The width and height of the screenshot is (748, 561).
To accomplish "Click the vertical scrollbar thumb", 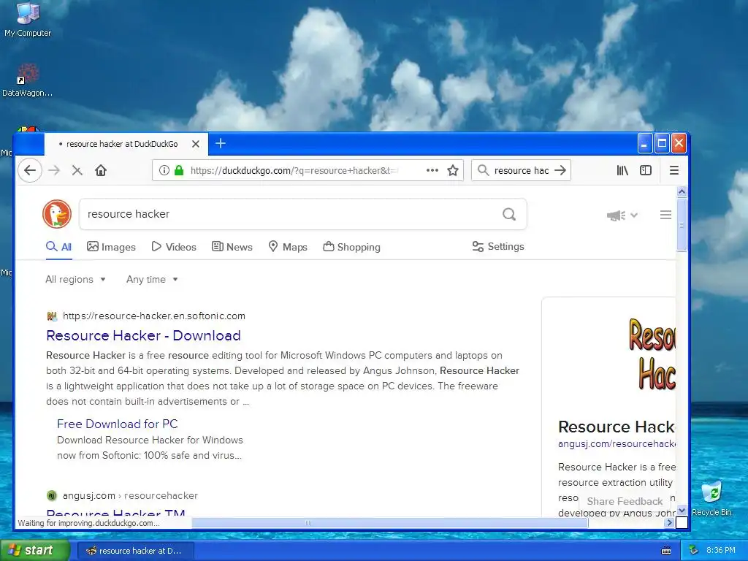I will click(x=682, y=225).
